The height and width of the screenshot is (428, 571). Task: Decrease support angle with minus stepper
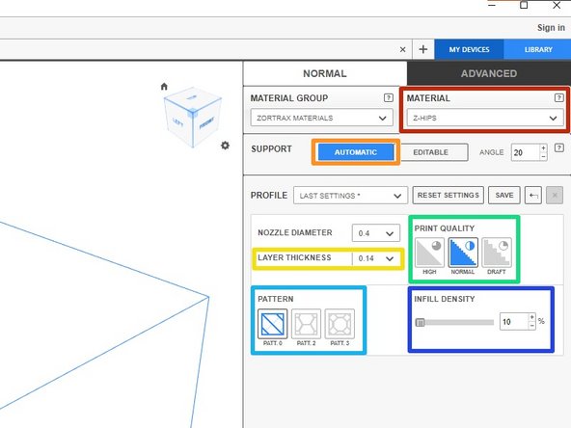(x=543, y=157)
